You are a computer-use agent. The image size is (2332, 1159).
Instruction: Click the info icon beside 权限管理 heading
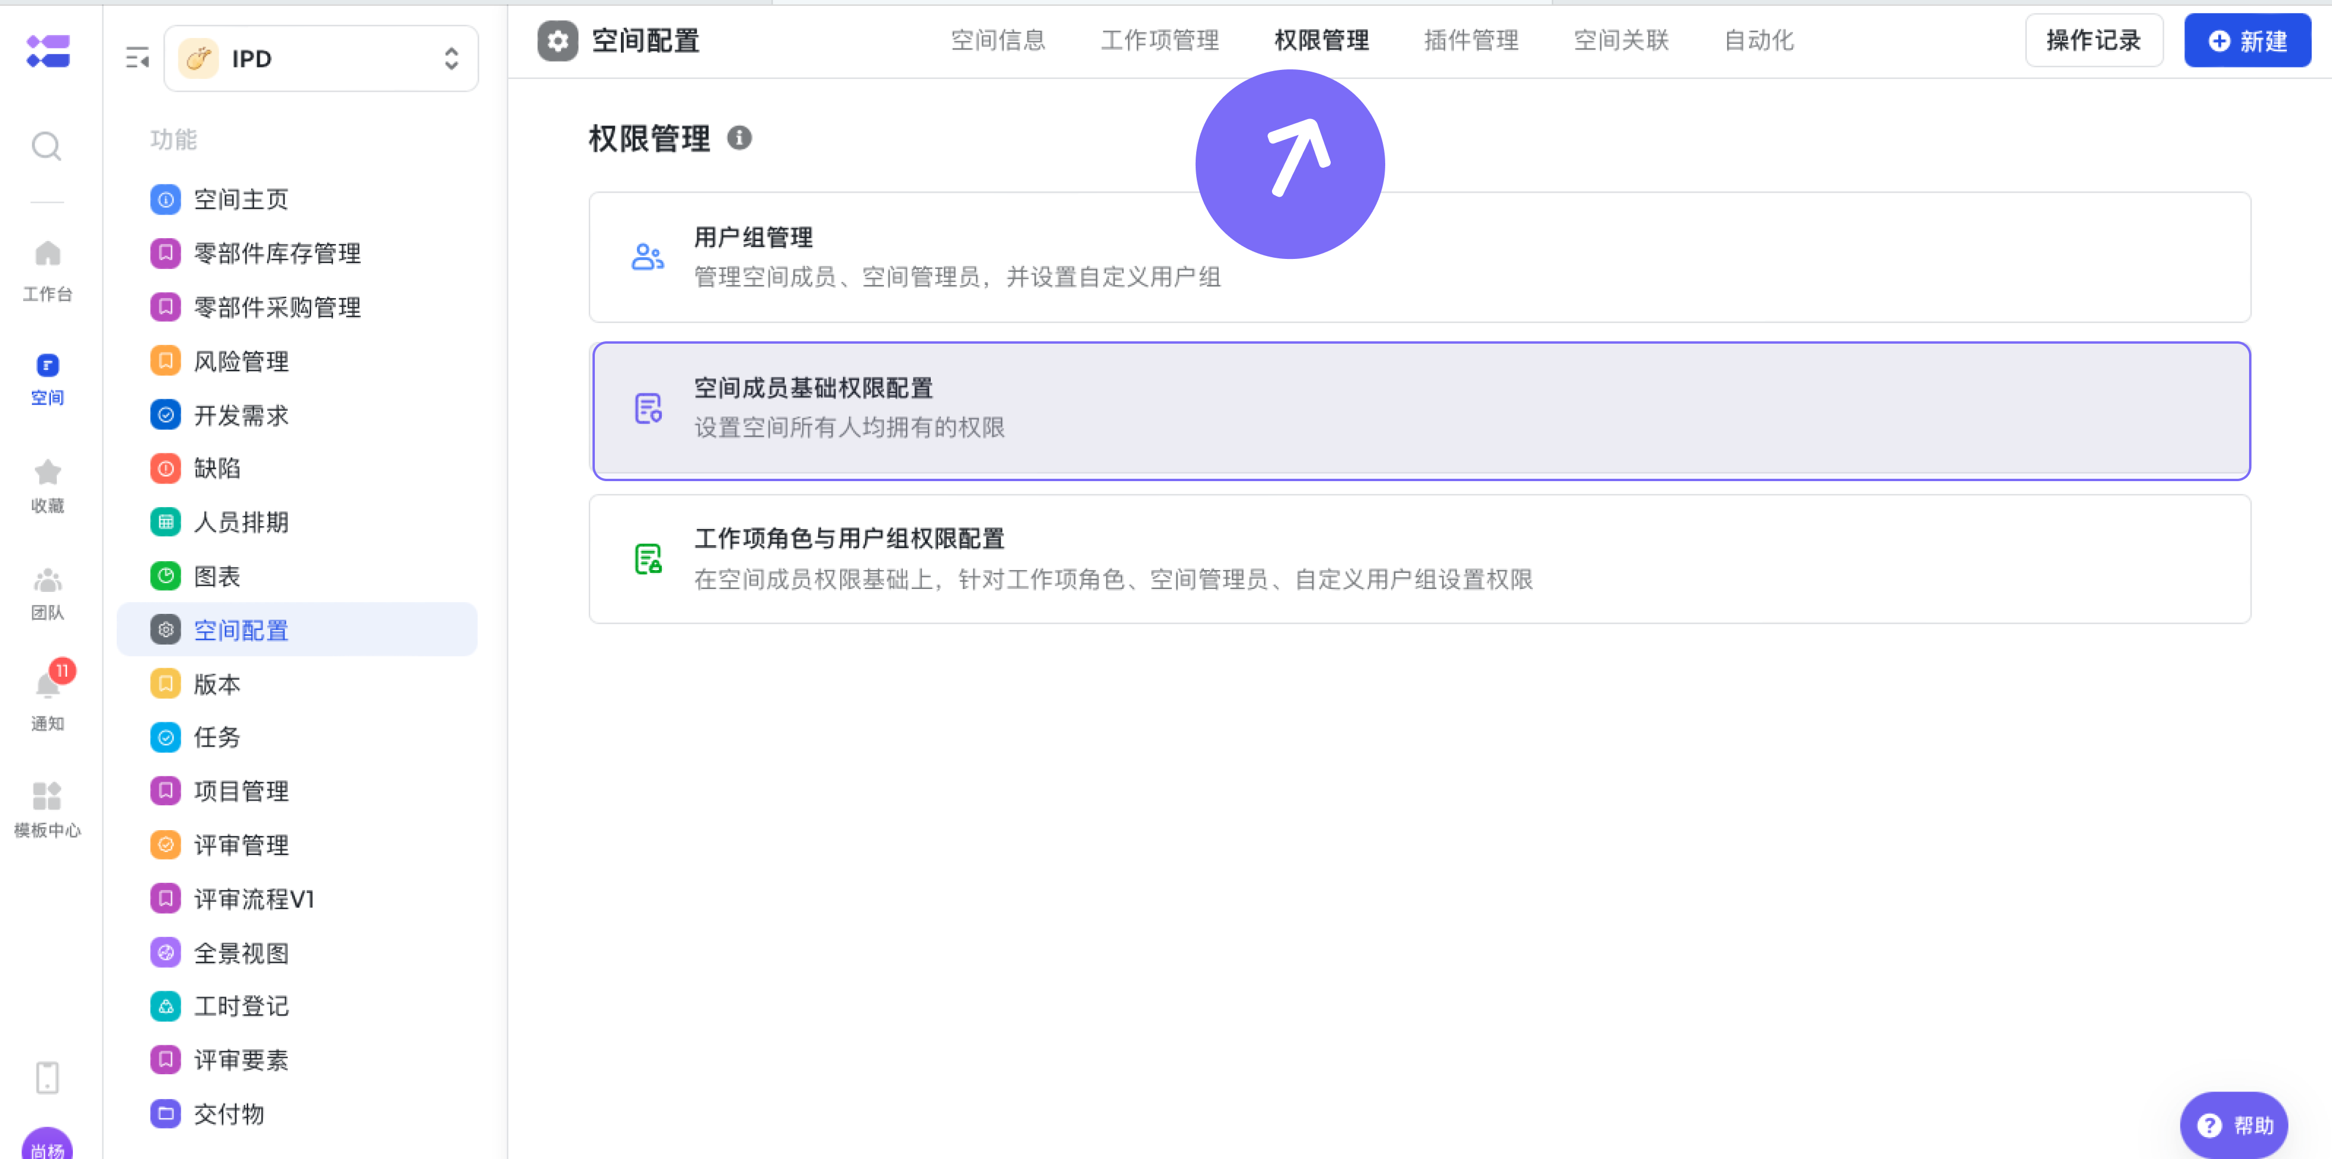click(739, 137)
